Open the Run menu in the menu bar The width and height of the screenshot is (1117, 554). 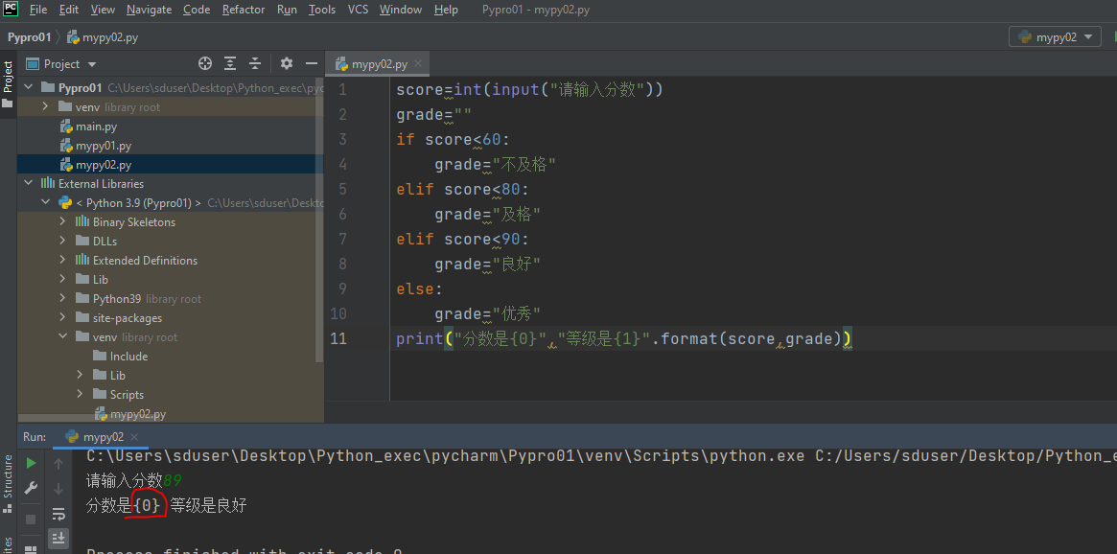287,10
